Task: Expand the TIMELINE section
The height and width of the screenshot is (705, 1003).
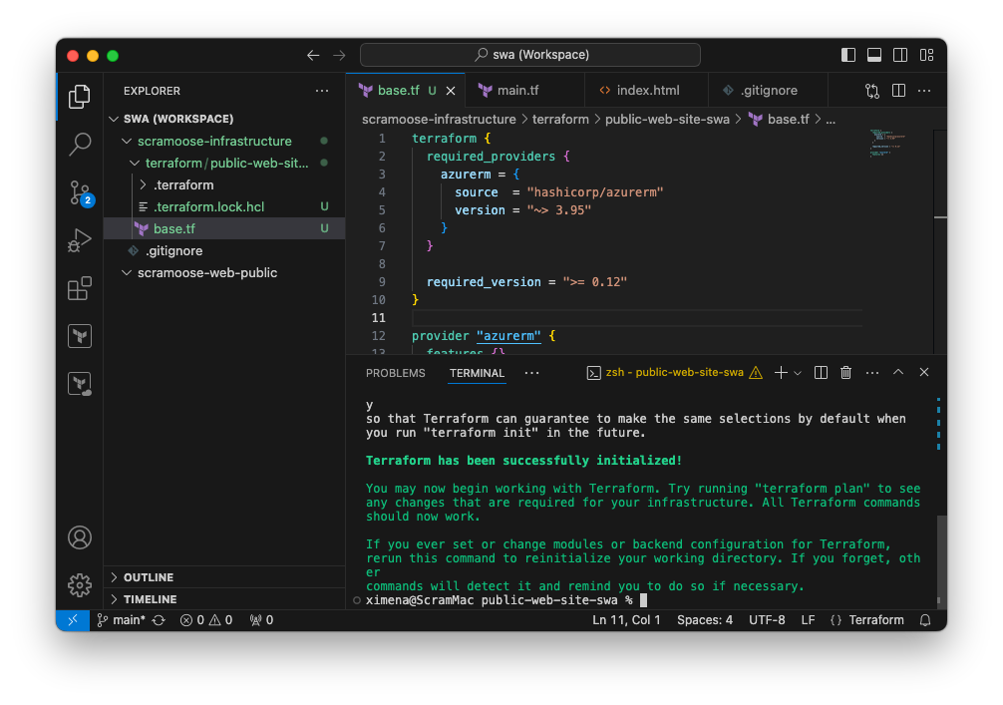Action: [224, 599]
